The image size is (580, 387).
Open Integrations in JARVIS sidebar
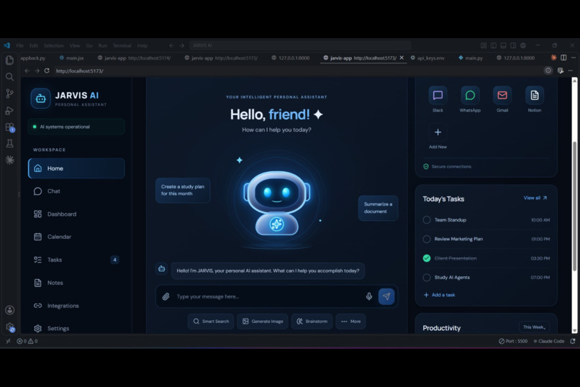(x=76, y=306)
